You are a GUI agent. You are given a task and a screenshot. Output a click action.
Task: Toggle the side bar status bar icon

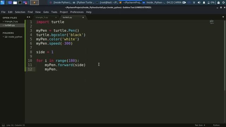point(3,125)
